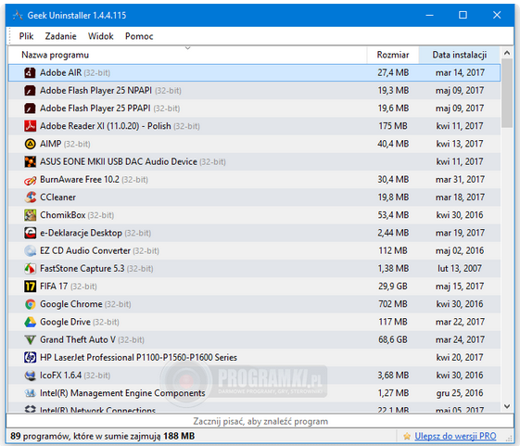This screenshot has width=520, height=446.
Task: Select the 'Google Chrome' entry
Action: point(71,304)
